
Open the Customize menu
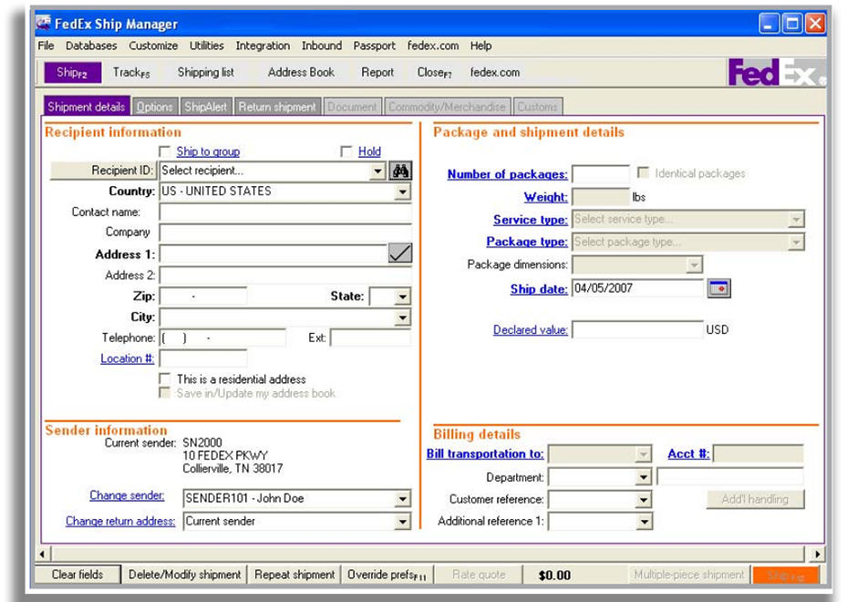coord(153,46)
